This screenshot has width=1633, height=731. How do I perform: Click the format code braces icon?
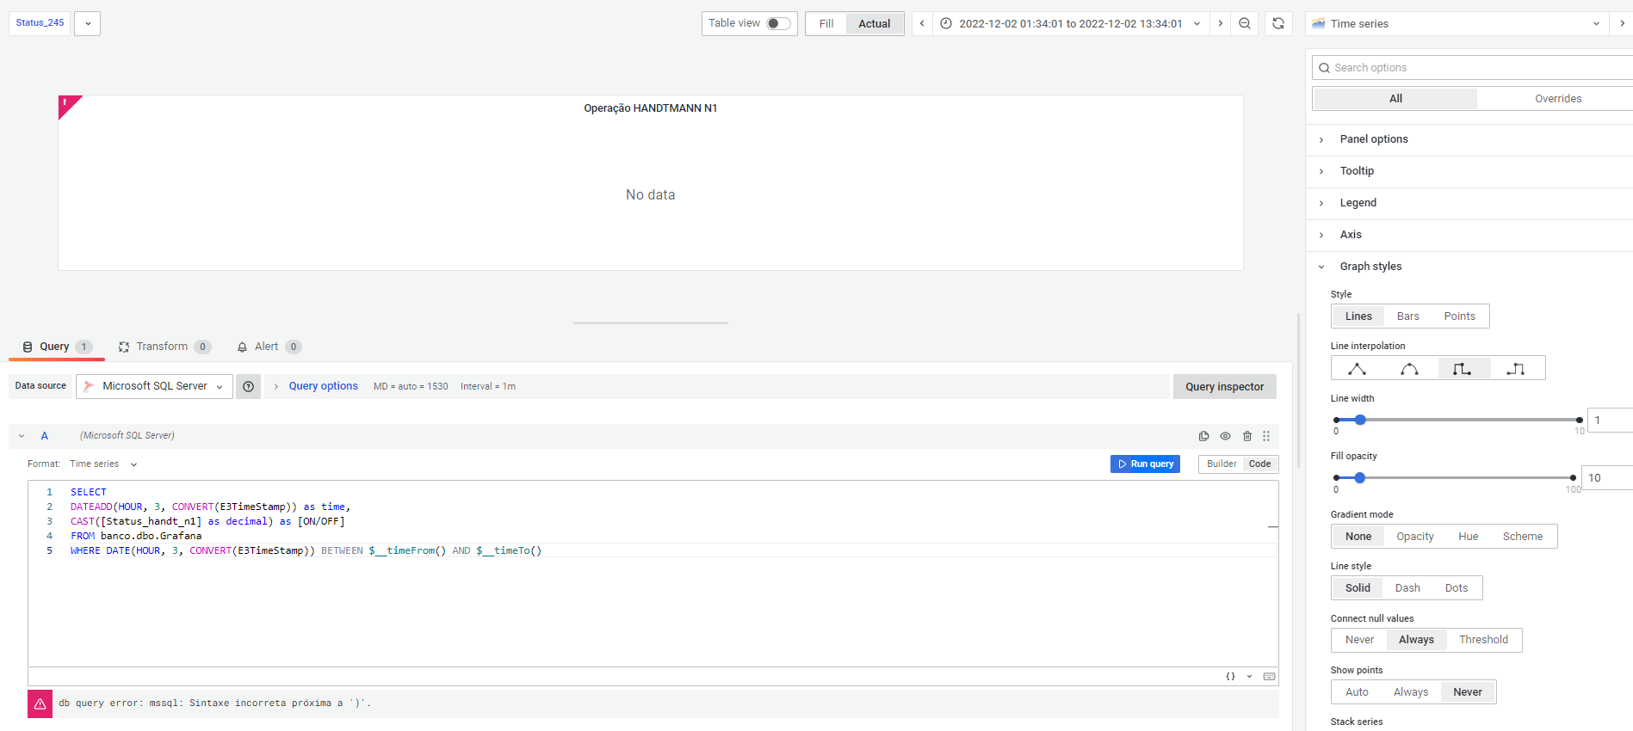point(1231,677)
